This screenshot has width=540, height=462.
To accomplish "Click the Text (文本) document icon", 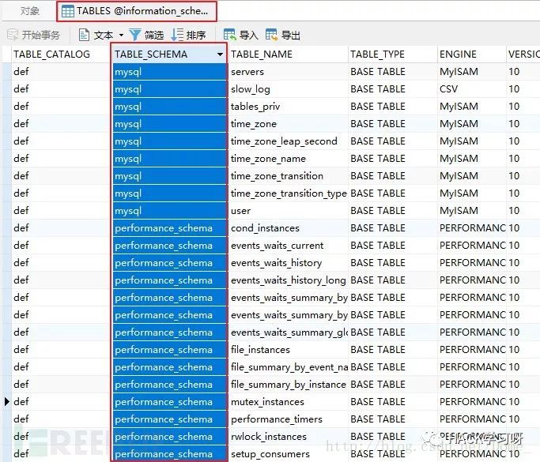I will tap(84, 36).
